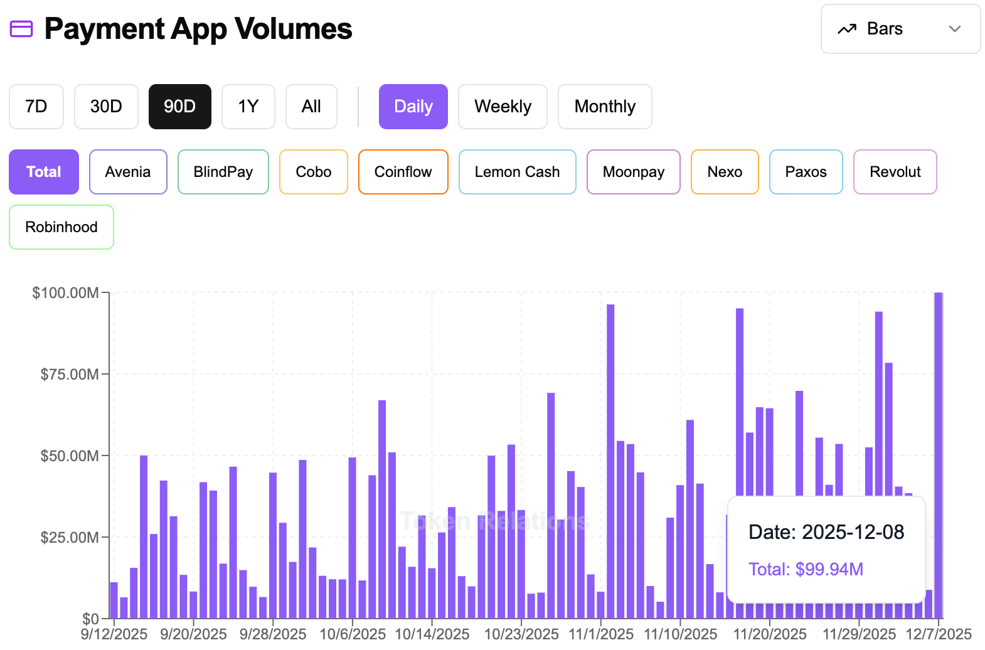Click the purple credit card icon
Image resolution: width=985 pixels, height=650 pixels.
21,29
